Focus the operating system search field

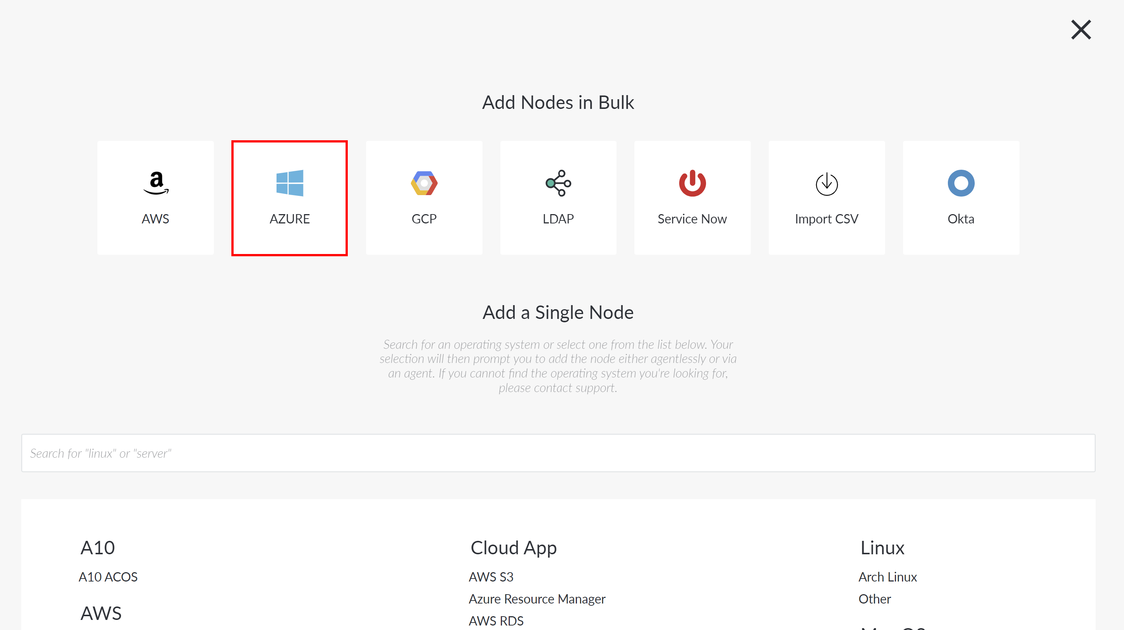coord(558,453)
